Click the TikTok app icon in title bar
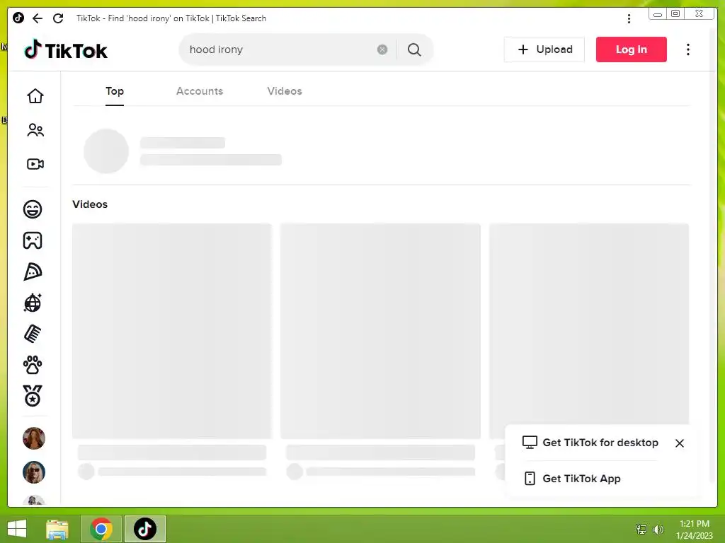 (x=18, y=18)
